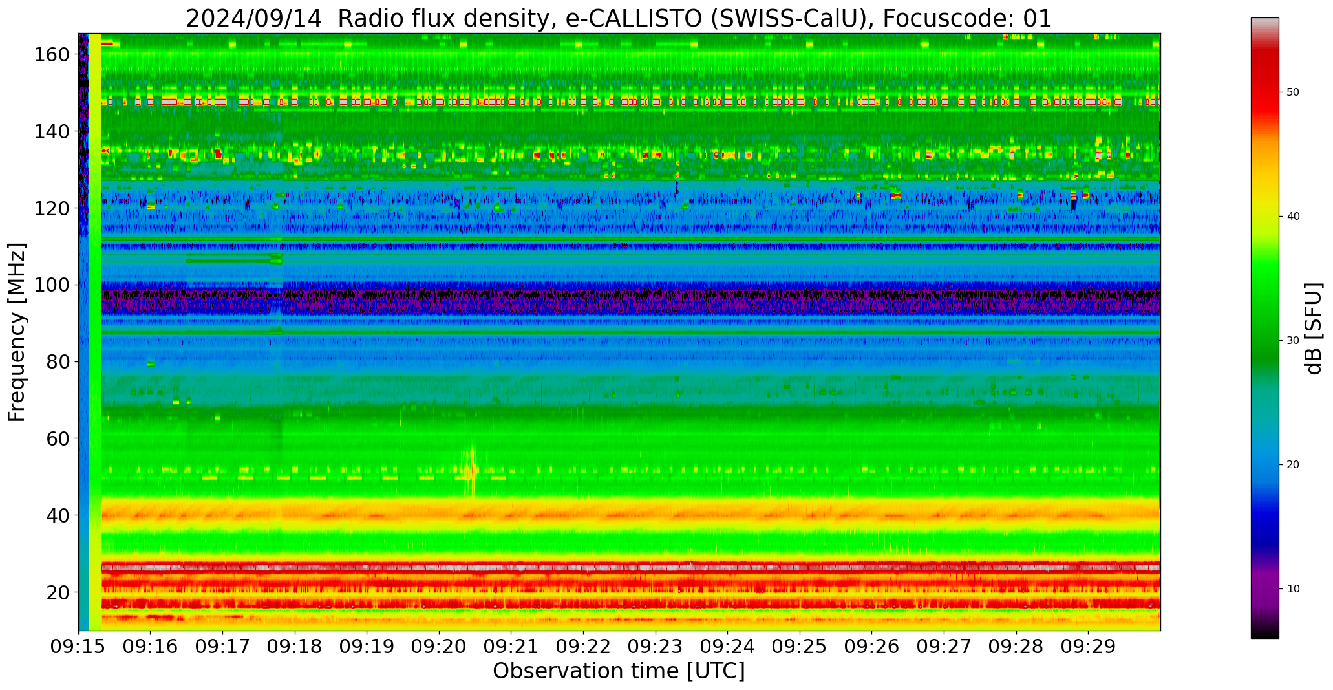Click the 09:24 time tick label
Viewport: 1333px width, 690px height.
click(x=727, y=647)
